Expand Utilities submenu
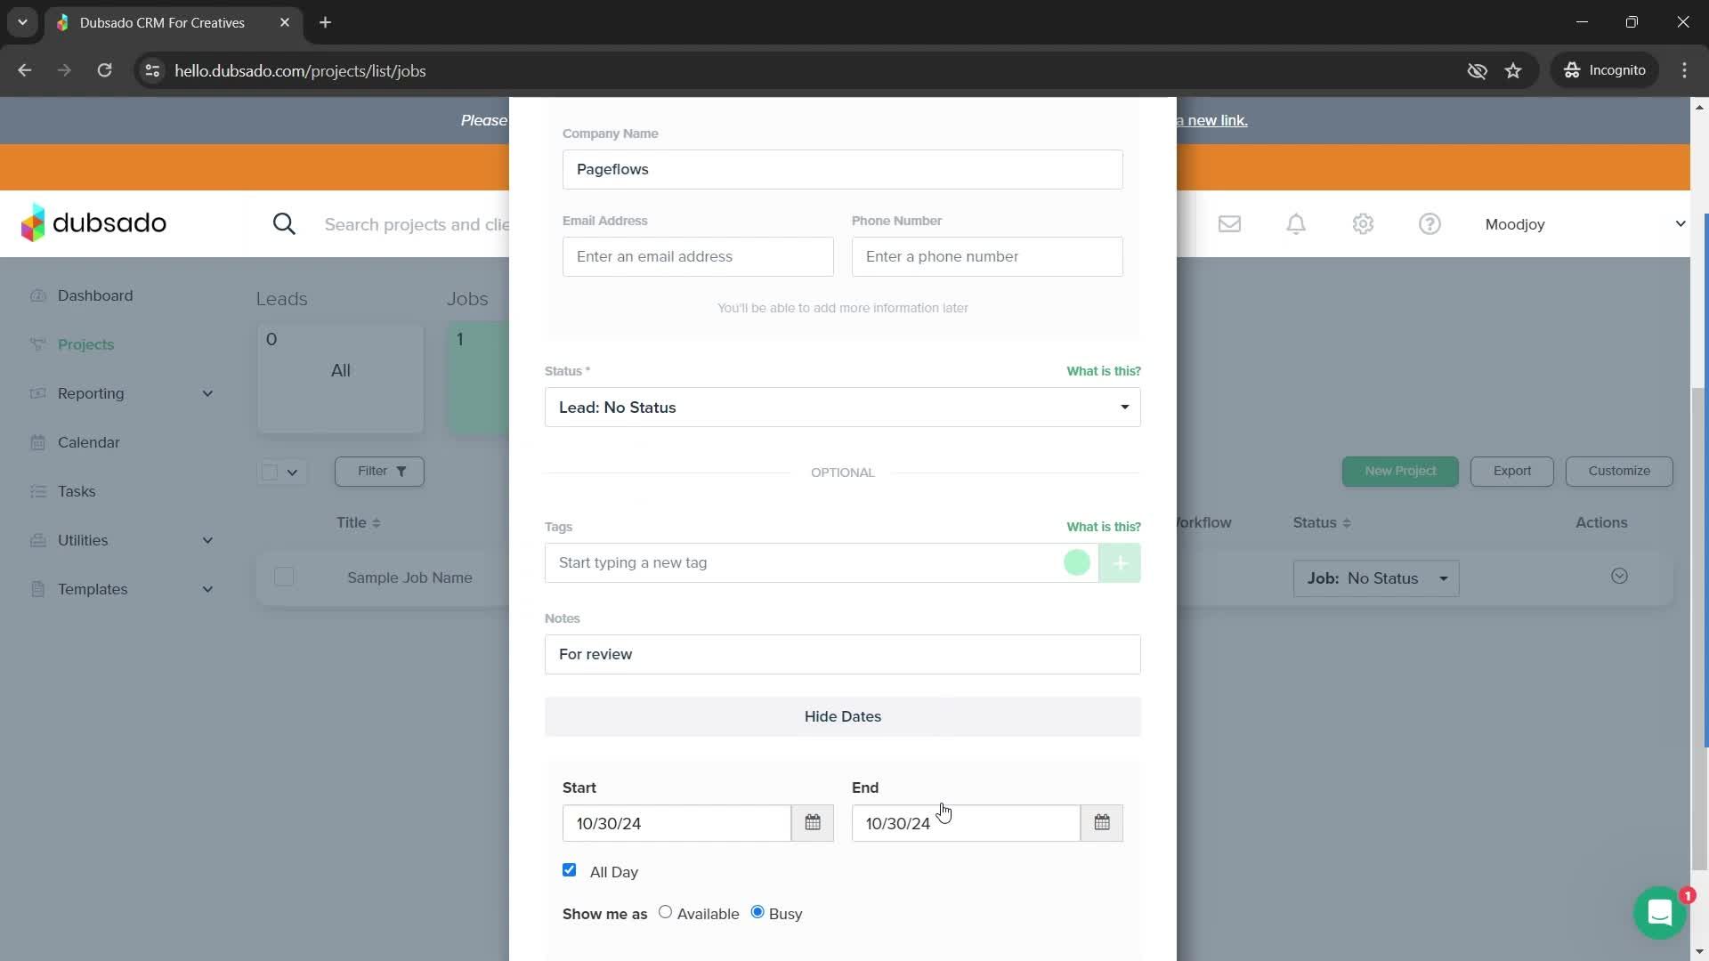This screenshot has width=1709, height=961. pos(207,540)
